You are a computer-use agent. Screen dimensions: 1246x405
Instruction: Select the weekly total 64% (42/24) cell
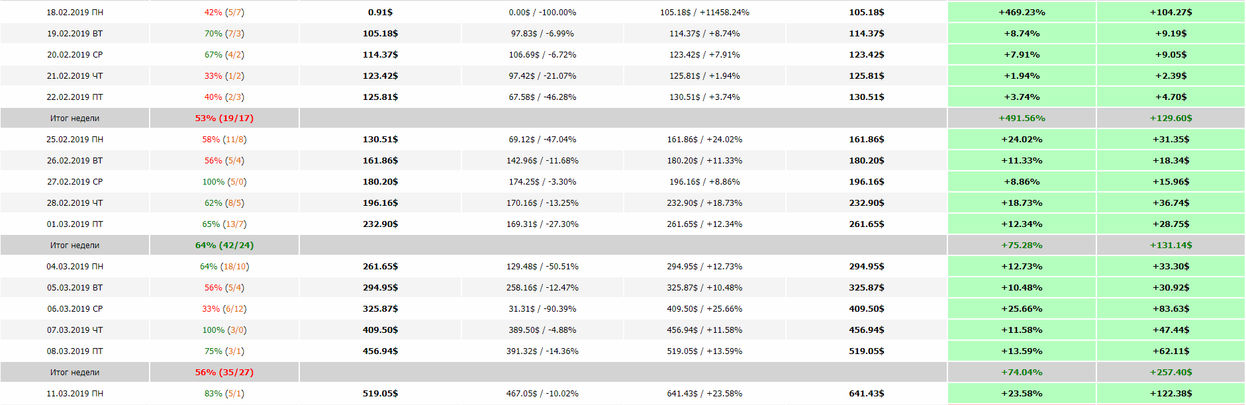pos(224,246)
